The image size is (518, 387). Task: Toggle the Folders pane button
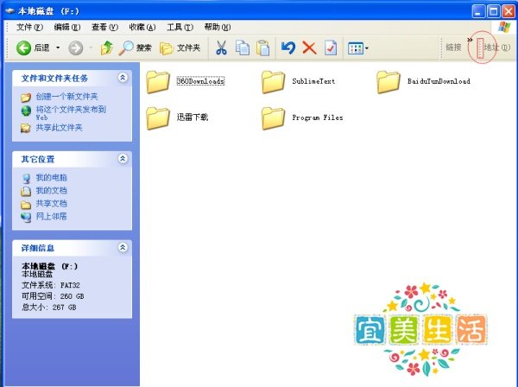click(180, 48)
